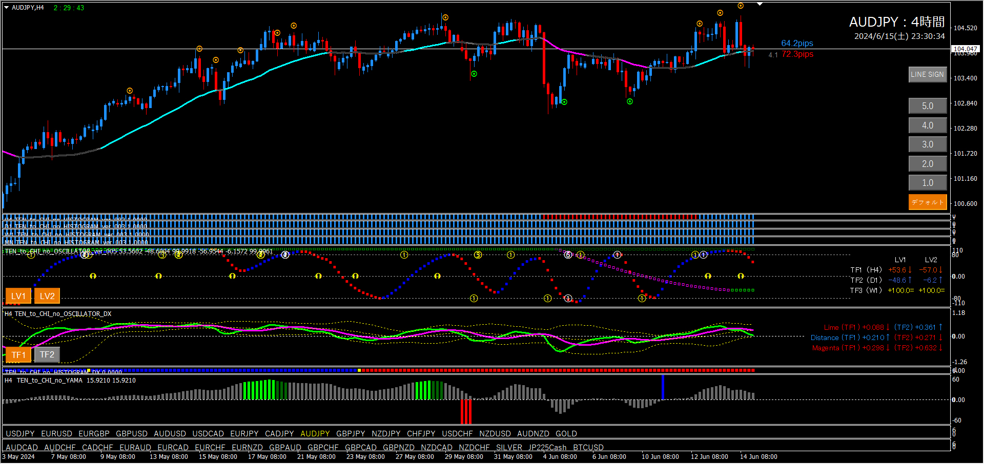Open the AUDJPY,H4 chart dropdown arrow
Image resolution: width=984 pixels, height=464 pixels.
[x=7, y=8]
